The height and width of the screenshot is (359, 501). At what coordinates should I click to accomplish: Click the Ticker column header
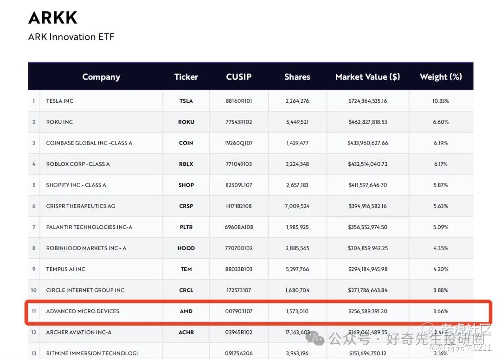[186, 77]
